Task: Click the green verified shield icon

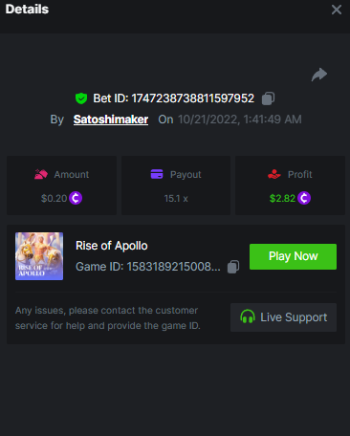Action: pos(81,98)
